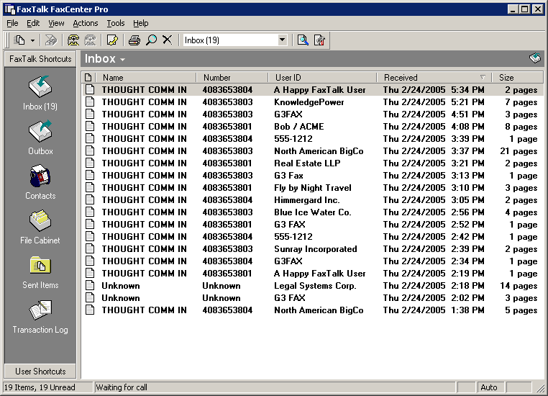This screenshot has height=396, width=548.
Task: Click the notepad with pencil toolbar icon
Action: point(112,40)
